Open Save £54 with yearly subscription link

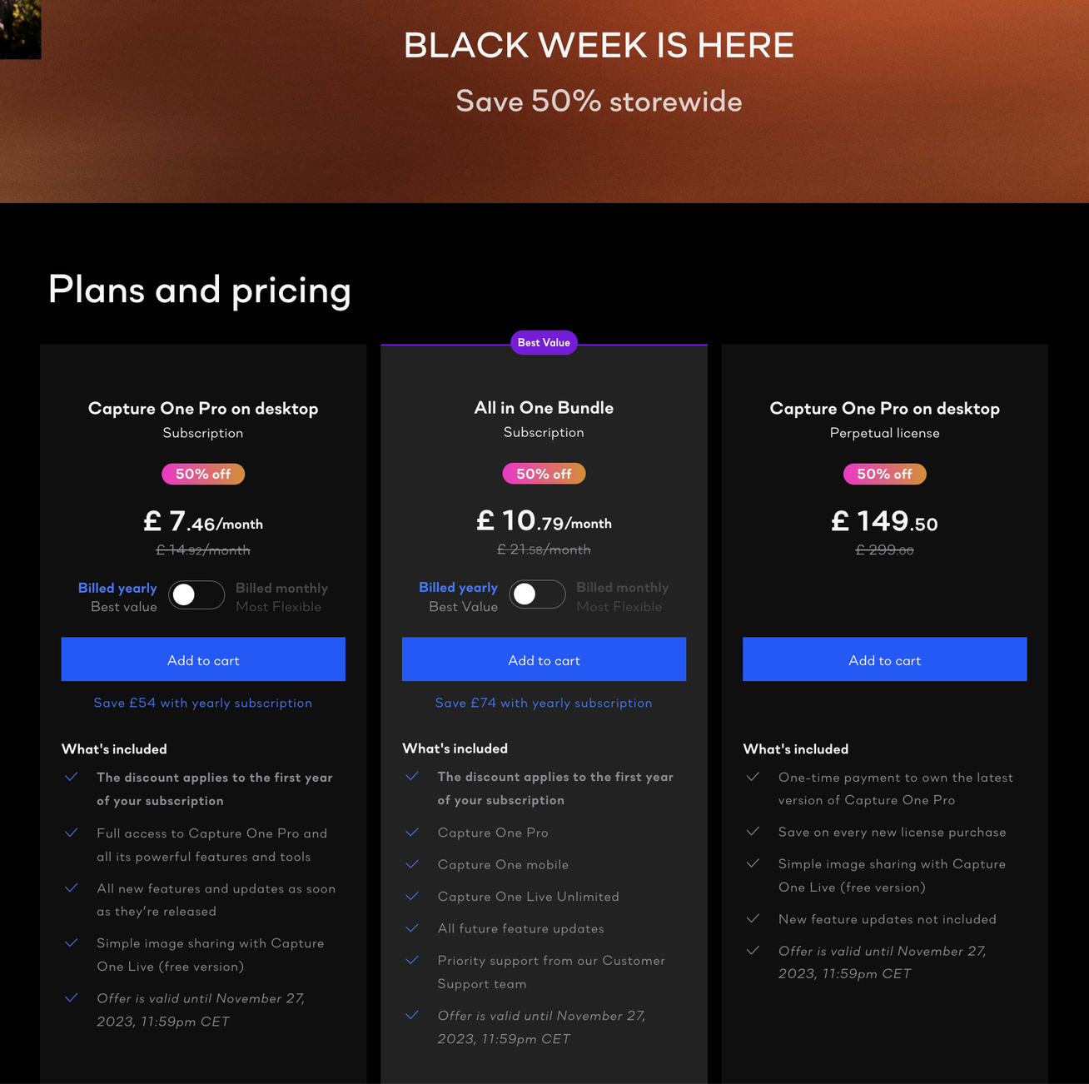click(x=203, y=703)
